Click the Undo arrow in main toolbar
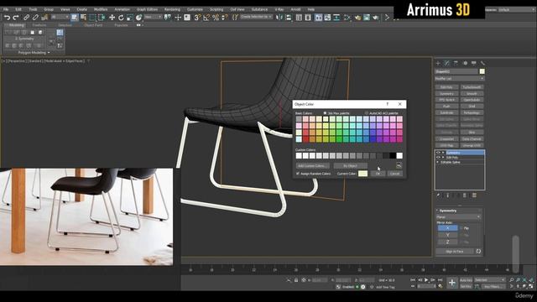The image size is (537, 302). [7, 18]
